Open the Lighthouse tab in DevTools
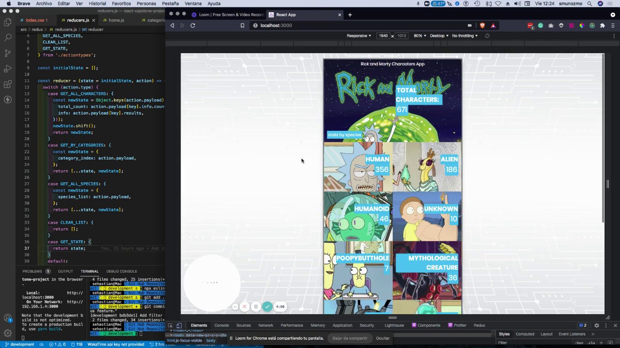The width and height of the screenshot is (620, 348). (394, 326)
